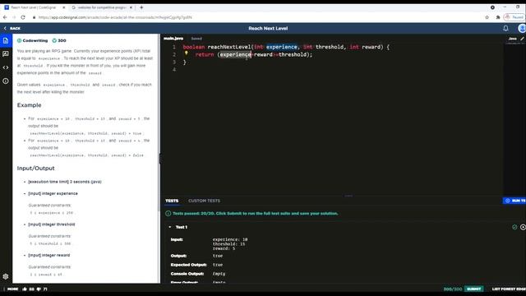526x296 pixels.
Task: Open the leaderboard/solutions sidebar icon
Action: coord(6,53)
